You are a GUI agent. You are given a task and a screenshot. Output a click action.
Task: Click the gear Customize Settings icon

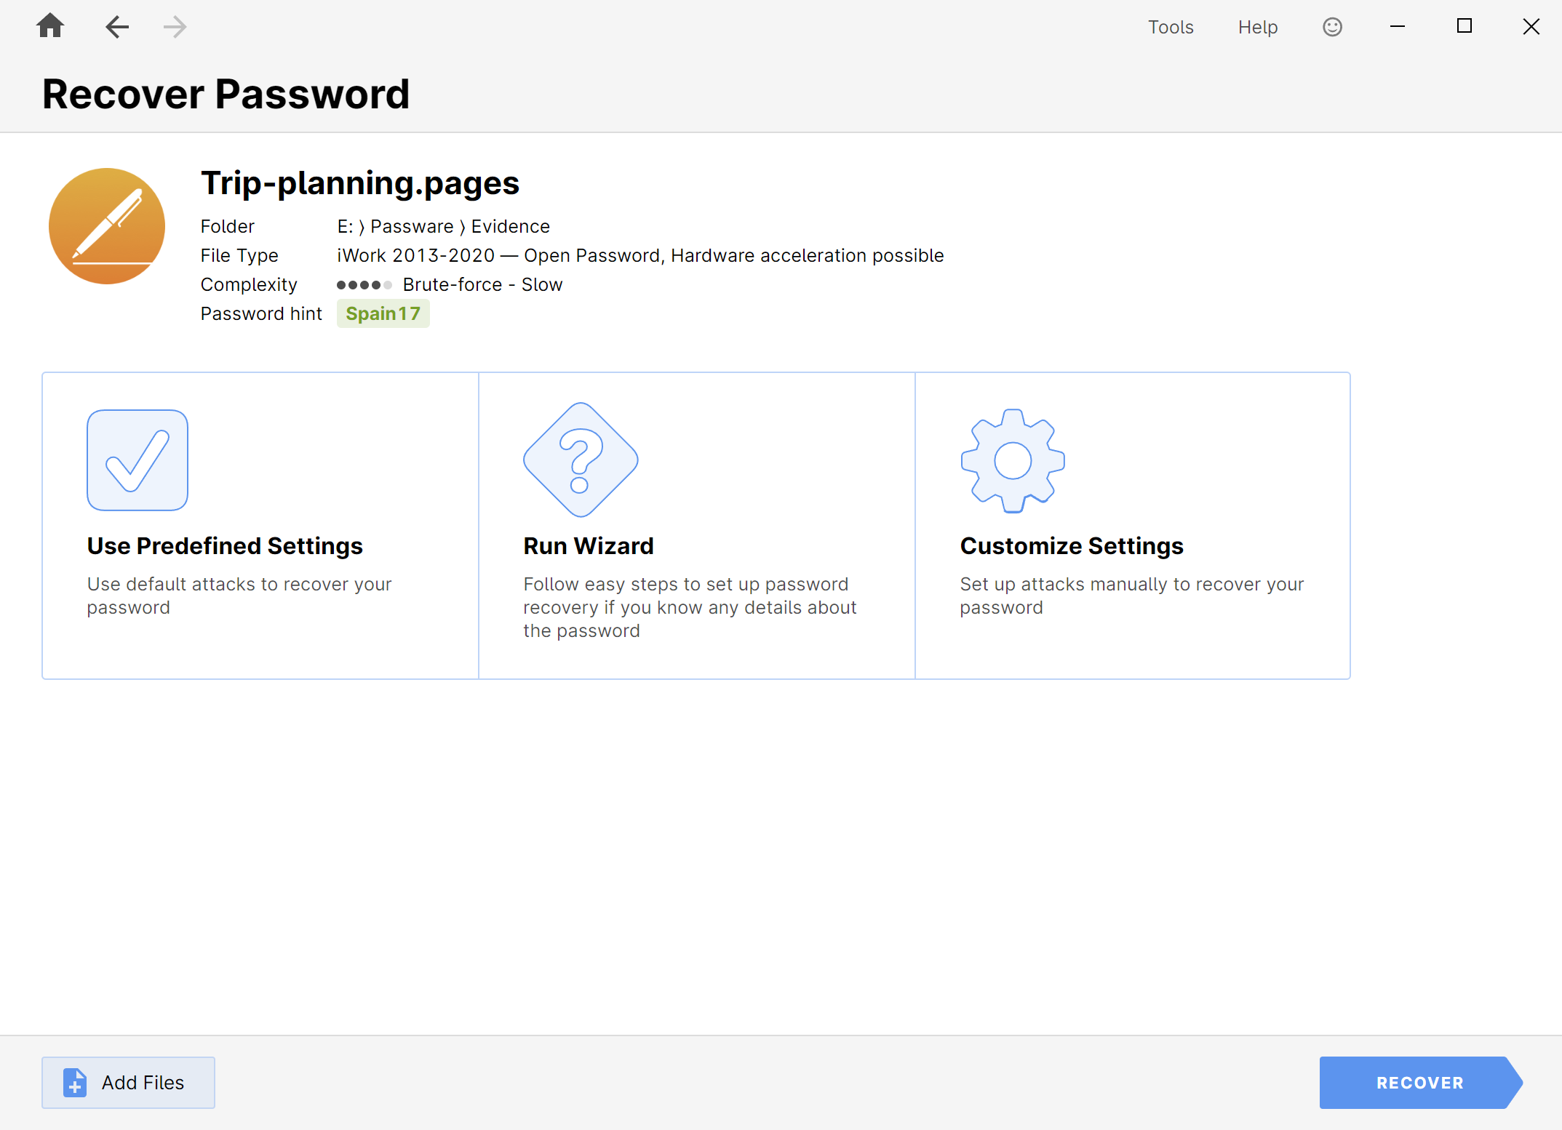click(x=1013, y=460)
